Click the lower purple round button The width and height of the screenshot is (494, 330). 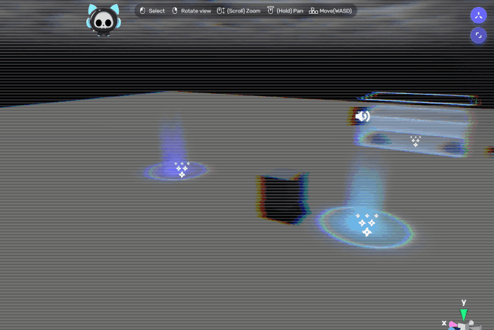click(x=478, y=35)
